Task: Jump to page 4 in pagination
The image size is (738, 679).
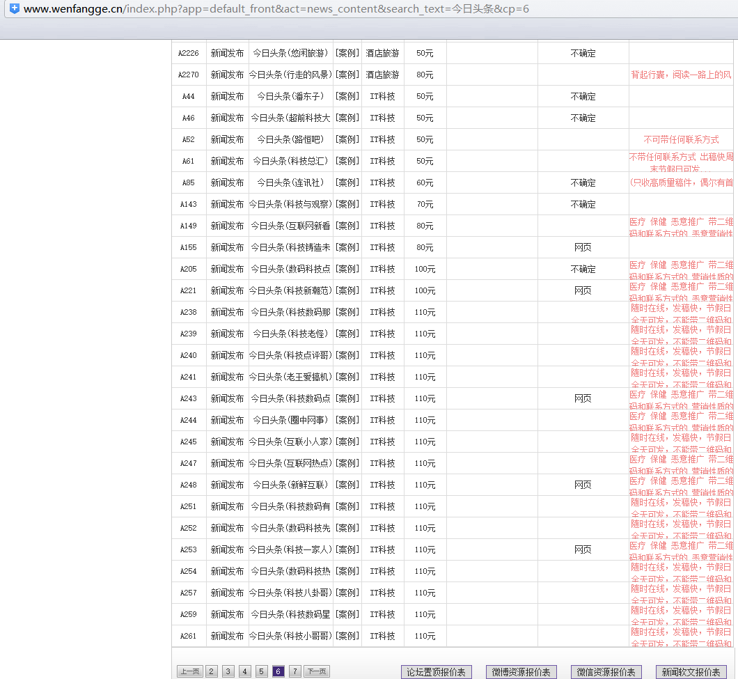Action: click(245, 671)
